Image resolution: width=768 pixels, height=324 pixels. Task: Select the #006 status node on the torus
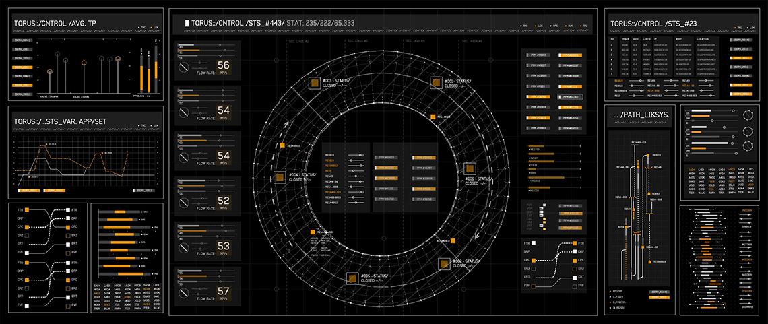469,169
